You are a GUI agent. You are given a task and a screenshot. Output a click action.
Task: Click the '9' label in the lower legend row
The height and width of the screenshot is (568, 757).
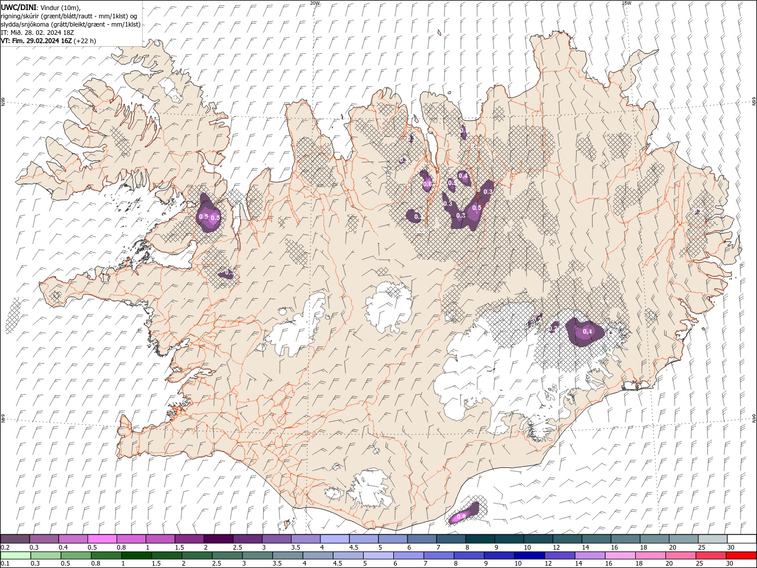(x=486, y=563)
